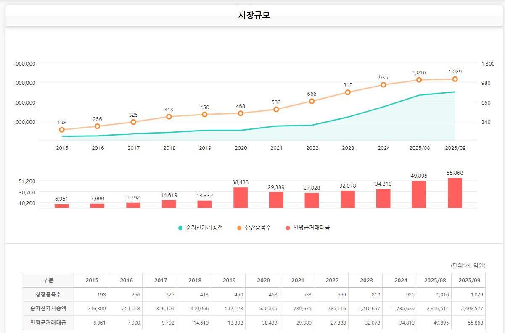The image size is (505, 333).
Task: Click the 2021 marker labeled 533
Action: click(x=276, y=110)
